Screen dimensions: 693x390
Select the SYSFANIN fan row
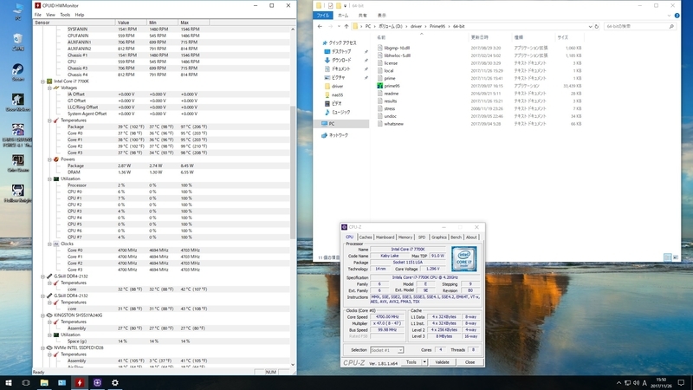pyautogui.click(x=162, y=29)
